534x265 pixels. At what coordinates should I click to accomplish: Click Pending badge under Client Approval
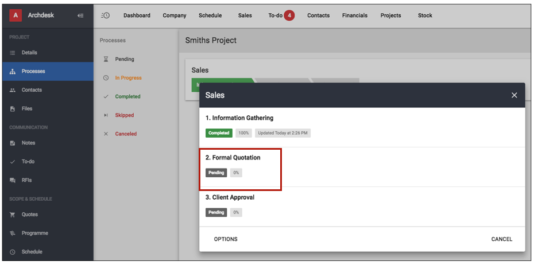[x=216, y=213]
